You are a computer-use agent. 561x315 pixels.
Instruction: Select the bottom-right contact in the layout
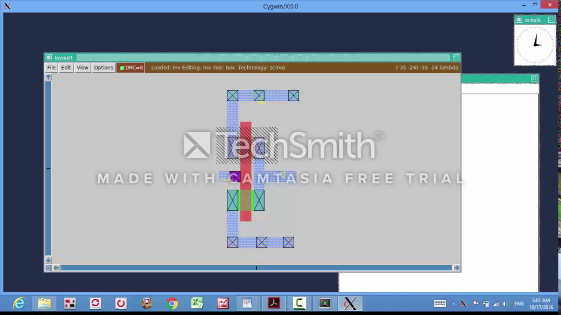(x=288, y=242)
